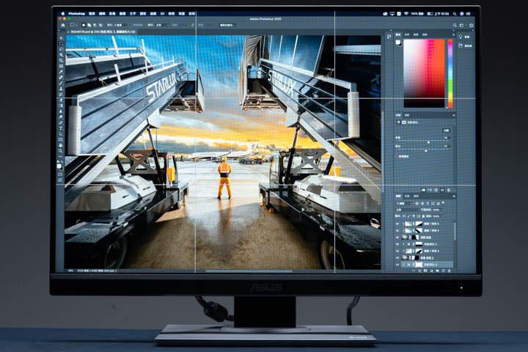Delete layer with Layers panel trash icon
This screenshot has height=352, width=528.
point(450,271)
